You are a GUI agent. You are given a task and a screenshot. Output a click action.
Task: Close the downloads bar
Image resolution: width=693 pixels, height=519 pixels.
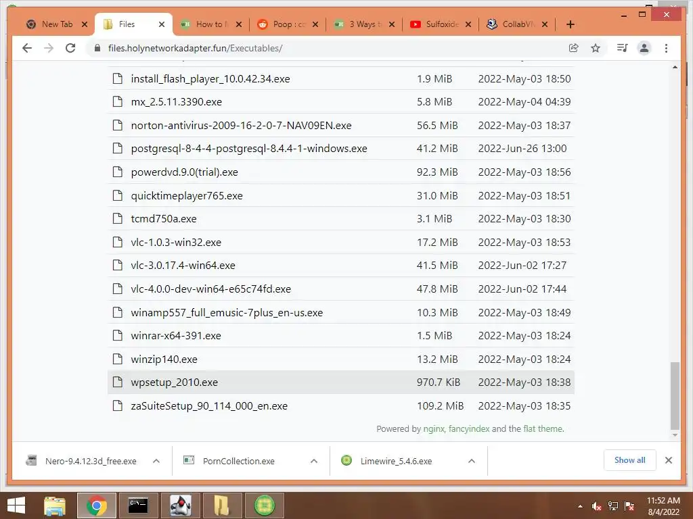click(x=669, y=460)
